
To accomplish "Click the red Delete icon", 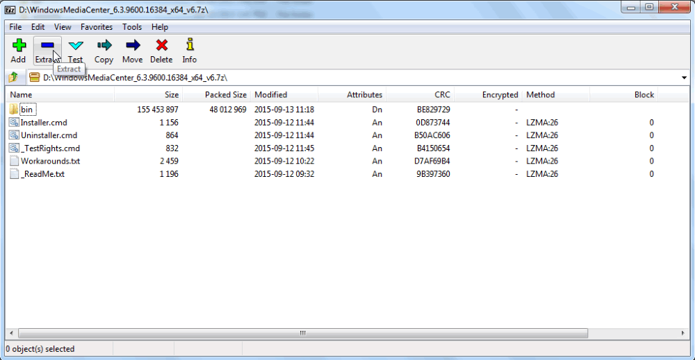I will 161,46.
